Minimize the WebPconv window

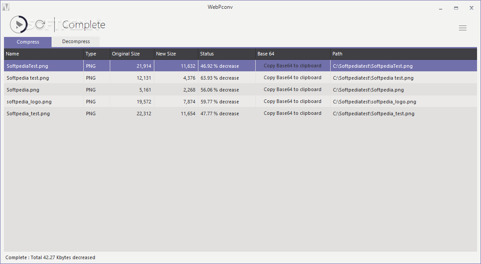click(x=441, y=8)
